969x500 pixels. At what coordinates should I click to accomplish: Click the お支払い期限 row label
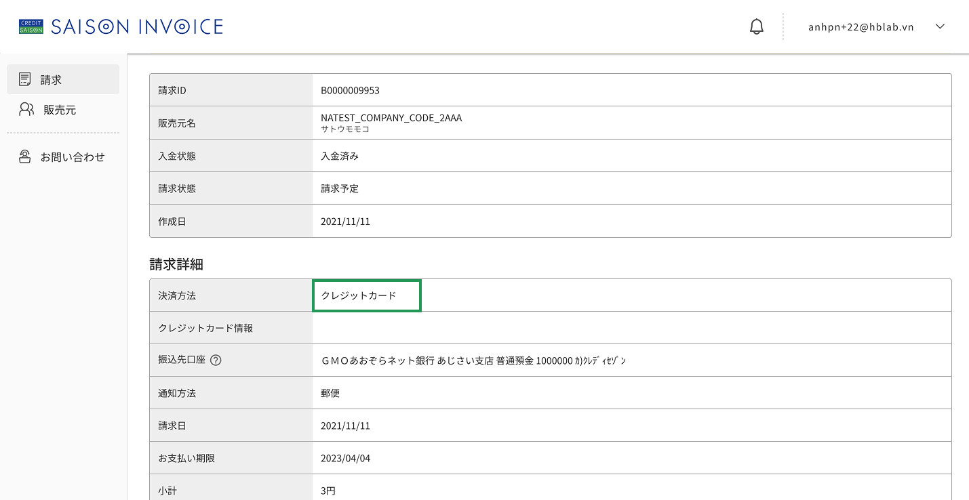tap(186, 459)
